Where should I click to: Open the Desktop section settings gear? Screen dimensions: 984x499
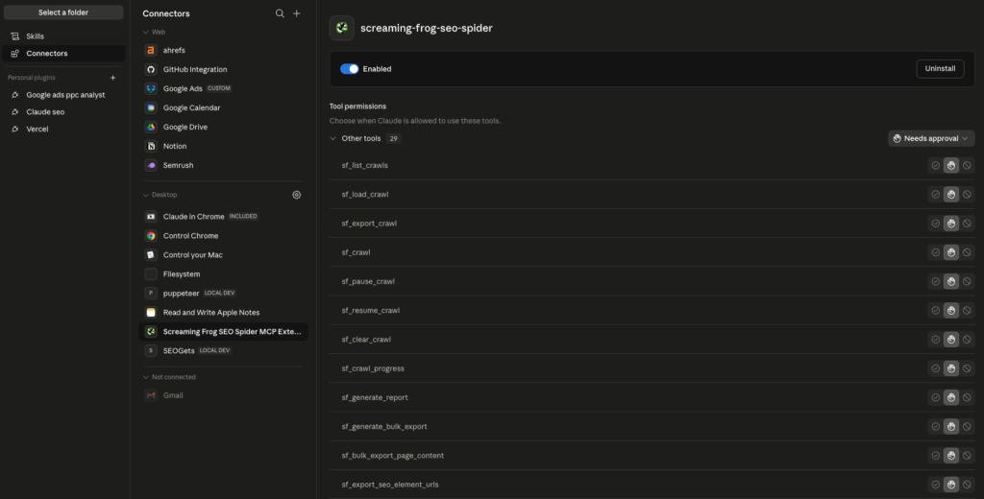pos(297,195)
